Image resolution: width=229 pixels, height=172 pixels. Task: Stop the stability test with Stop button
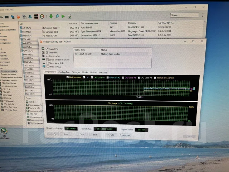pyautogui.click(x=66, y=134)
